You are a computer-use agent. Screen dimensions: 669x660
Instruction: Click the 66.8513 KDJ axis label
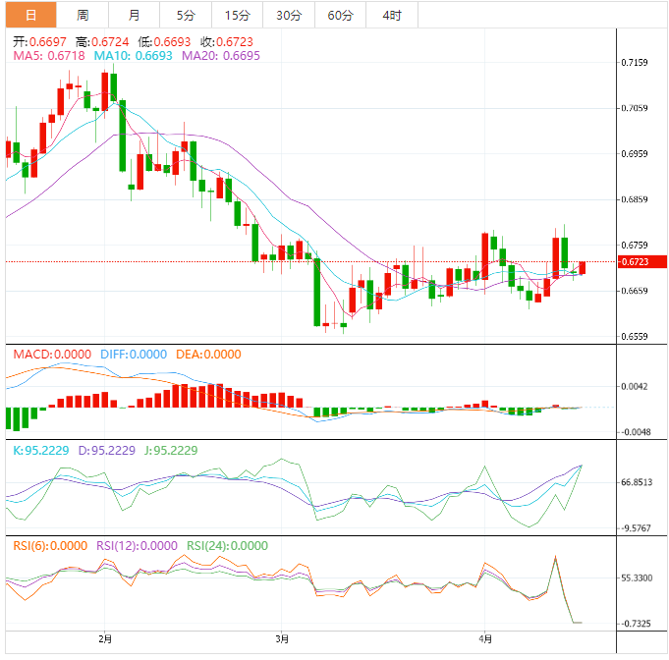click(637, 482)
